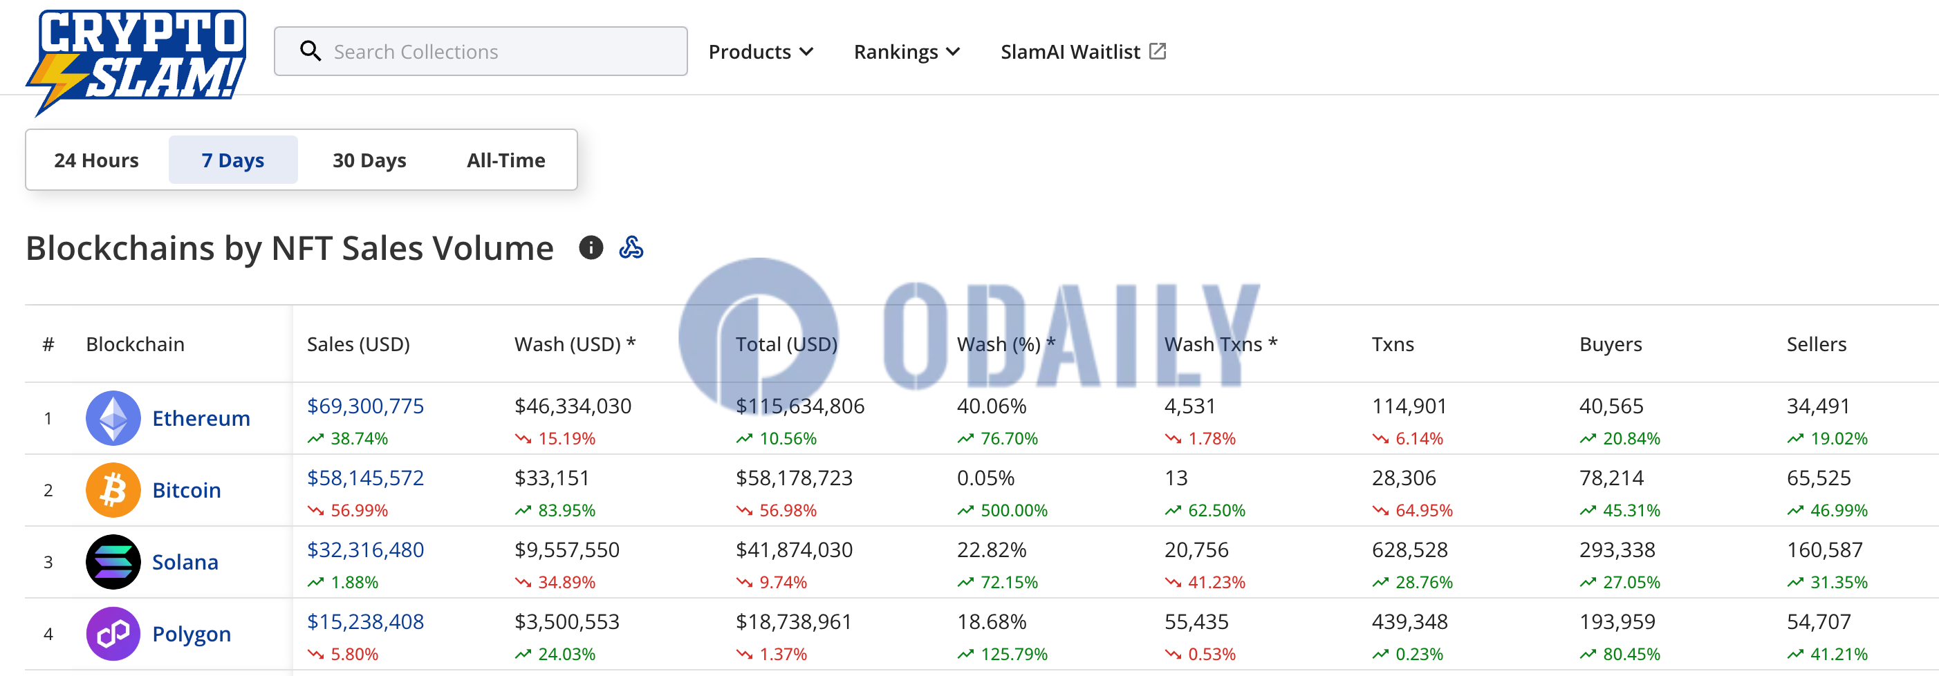
Task: Click the Wash Txns * column header
Action: point(1221,344)
